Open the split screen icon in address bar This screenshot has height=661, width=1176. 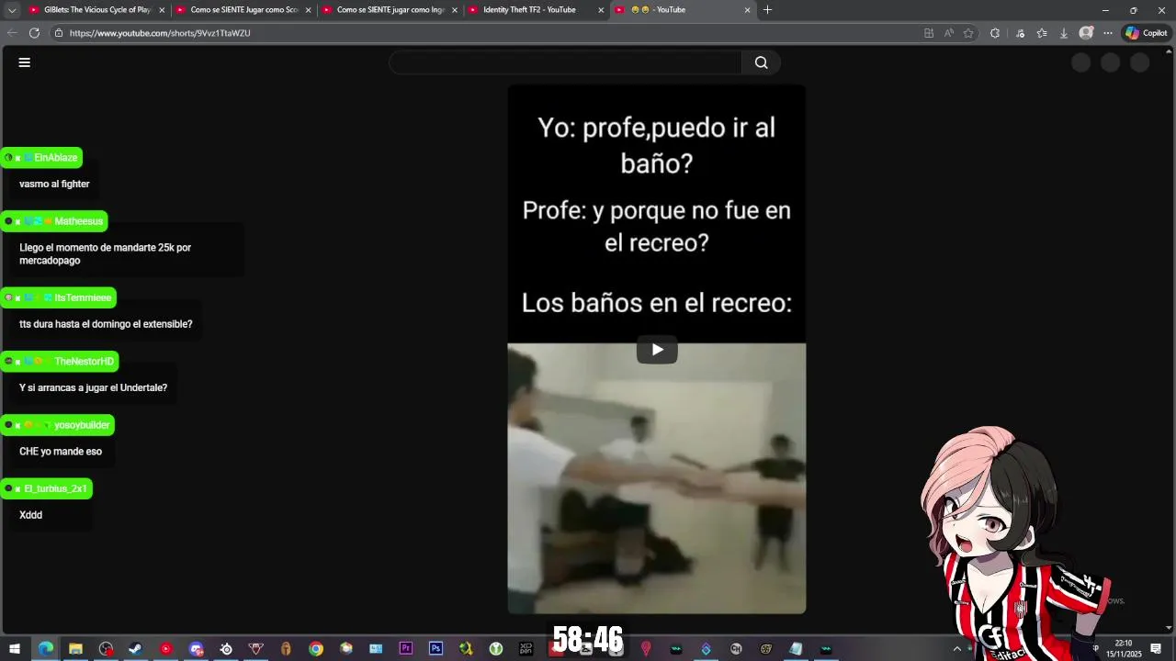tap(929, 33)
